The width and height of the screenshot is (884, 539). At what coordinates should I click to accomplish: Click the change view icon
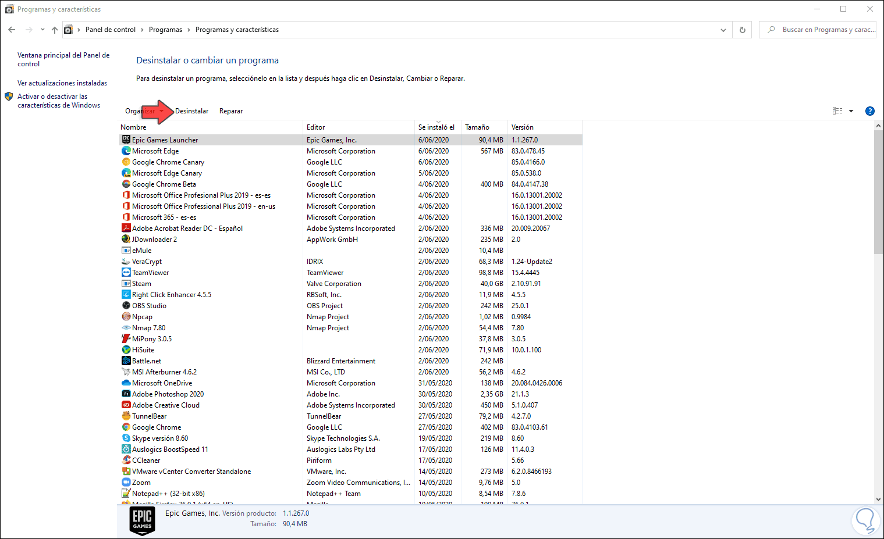coord(837,111)
